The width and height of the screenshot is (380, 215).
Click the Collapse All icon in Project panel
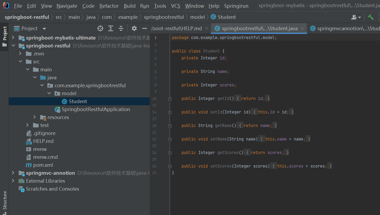[x=121, y=28]
